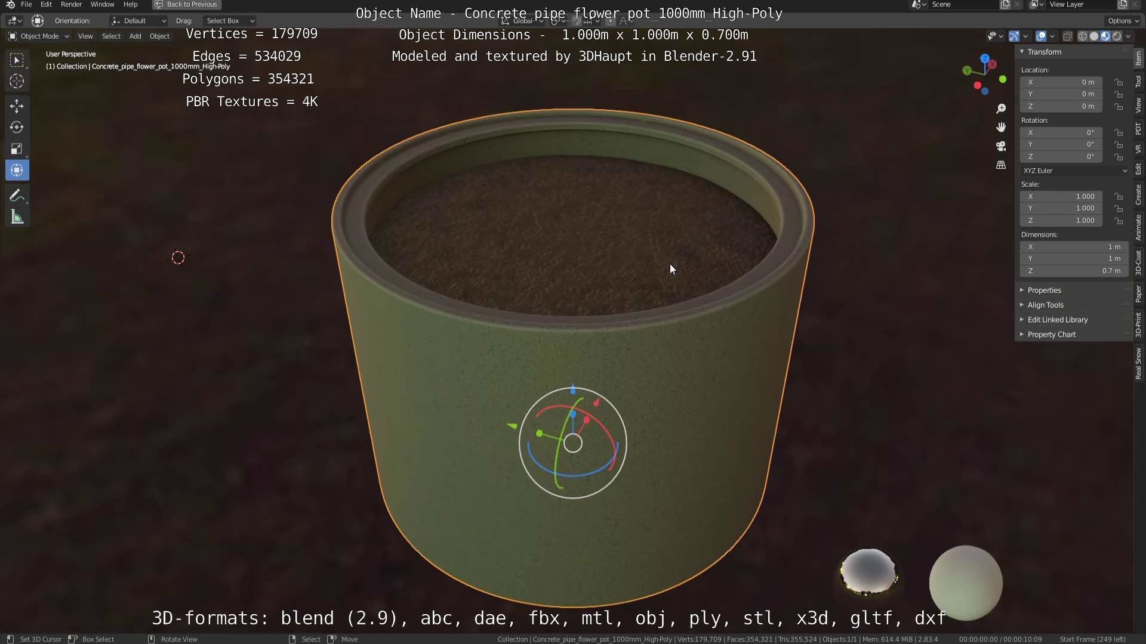Select the Rotate tool
Image resolution: width=1146 pixels, height=644 pixels.
(x=17, y=128)
